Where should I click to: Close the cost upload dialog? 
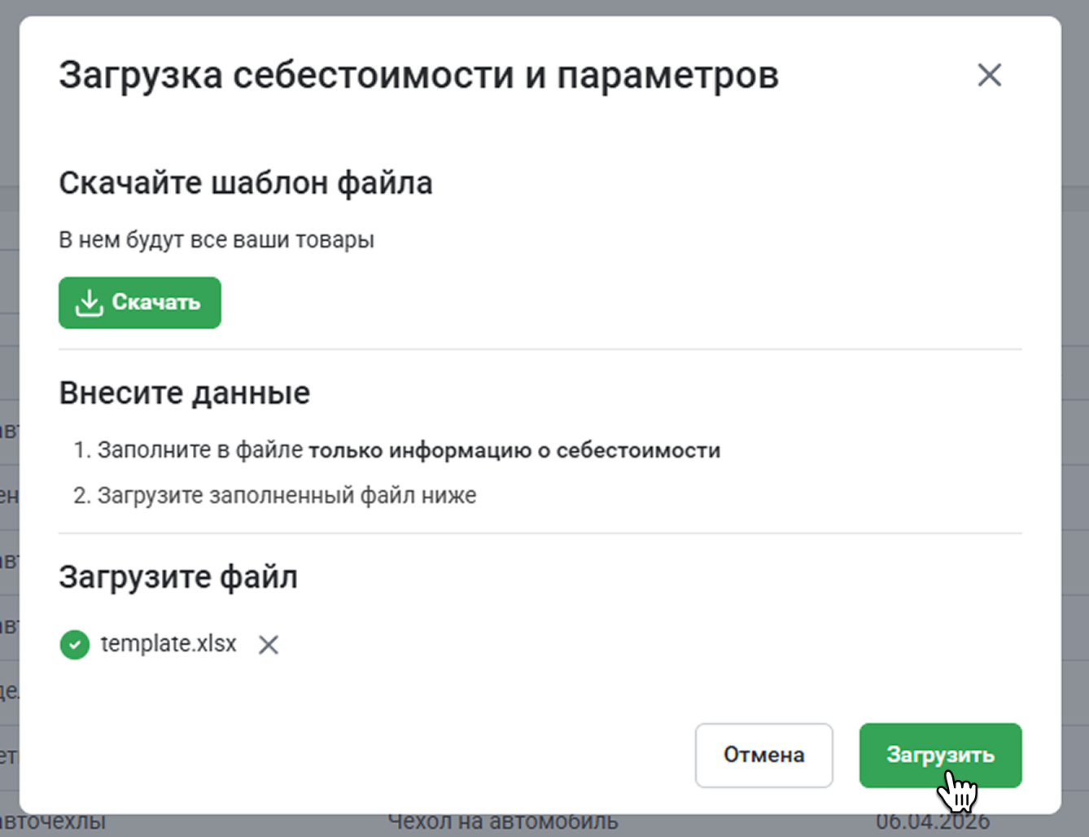989,76
